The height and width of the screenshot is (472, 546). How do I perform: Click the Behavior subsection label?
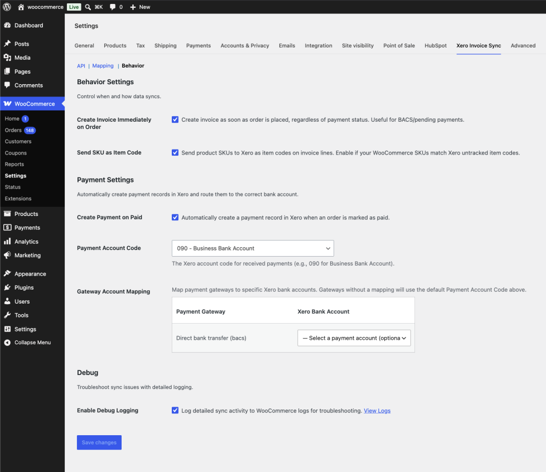tap(133, 66)
